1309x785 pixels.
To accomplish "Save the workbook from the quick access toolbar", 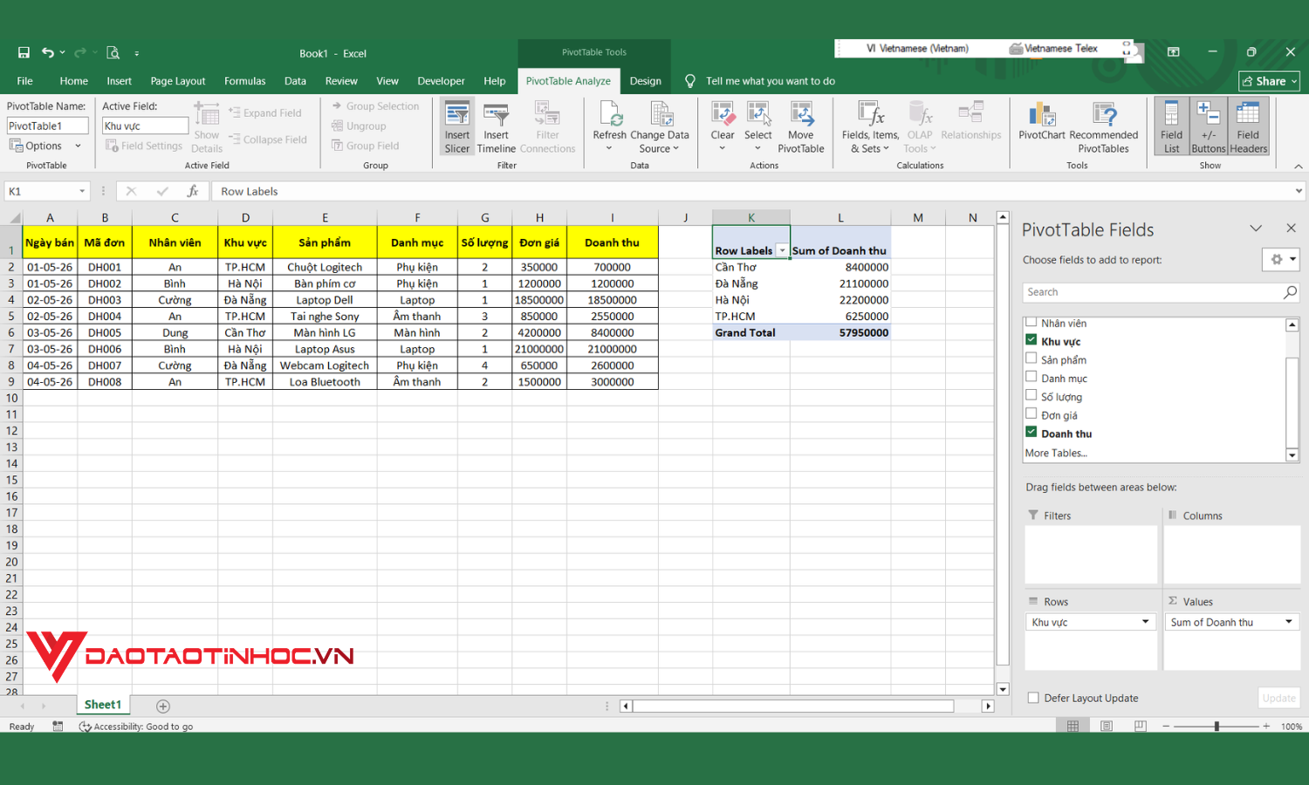I will 24,53.
